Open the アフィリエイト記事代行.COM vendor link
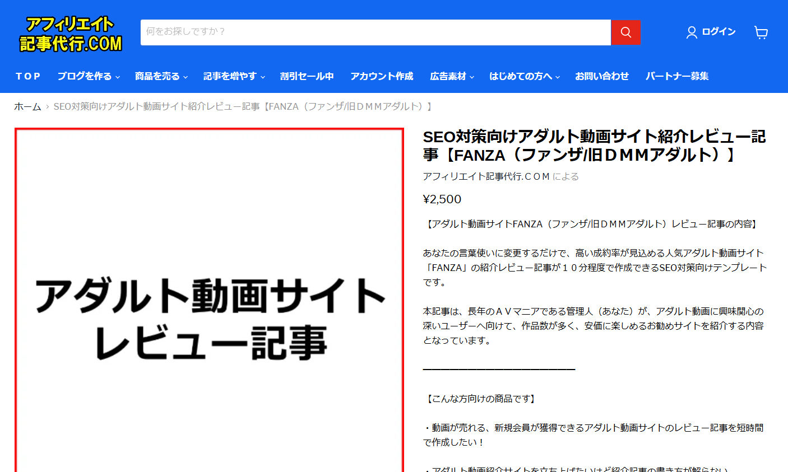The width and height of the screenshot is (788, 472). pos(486,176)
